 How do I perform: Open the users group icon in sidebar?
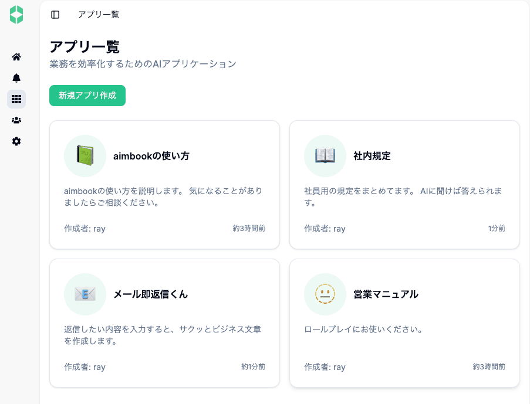coord(16,120)
